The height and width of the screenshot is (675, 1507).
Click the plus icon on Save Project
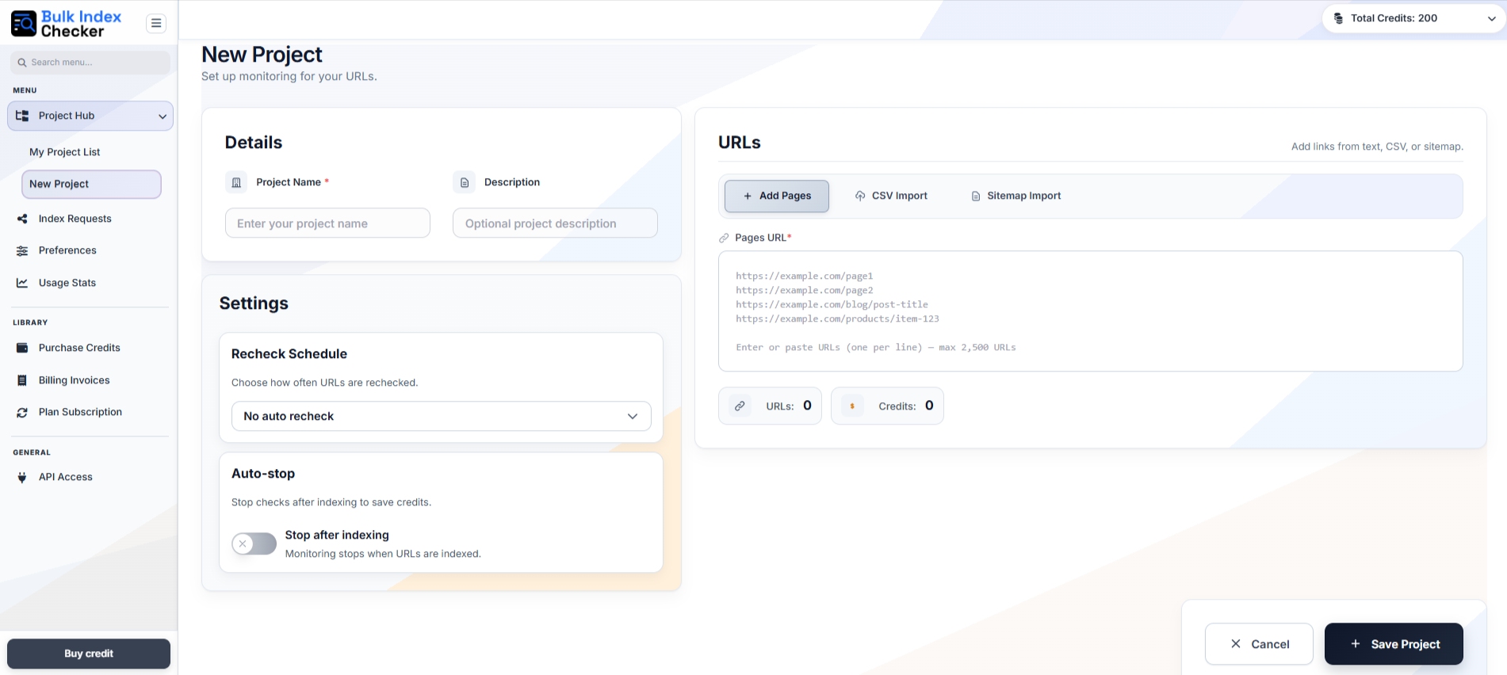click(x=1356, y=644)
